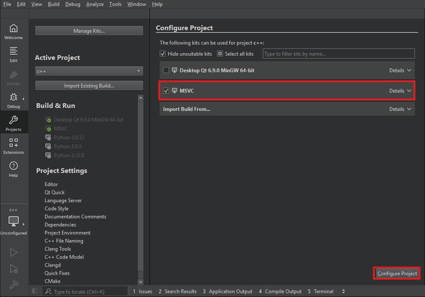Image resolution: width=425 pixels, height=297 pixels.
Task: Toggle Select all kits checkbox
Action: 220,54
